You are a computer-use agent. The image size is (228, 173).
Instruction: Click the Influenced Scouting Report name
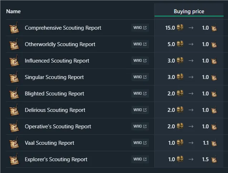click(x=57, y=60)
